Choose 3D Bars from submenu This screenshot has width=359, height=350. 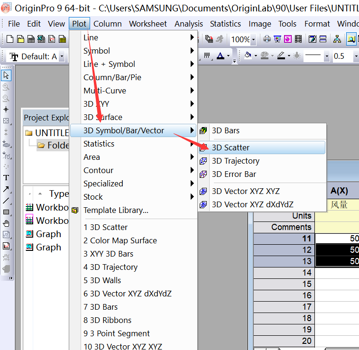pos(262,131)
